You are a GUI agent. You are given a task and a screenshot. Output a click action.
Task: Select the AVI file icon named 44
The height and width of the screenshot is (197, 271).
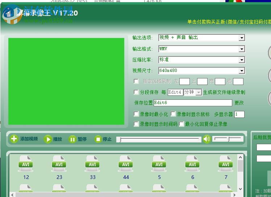coord(126,163)
